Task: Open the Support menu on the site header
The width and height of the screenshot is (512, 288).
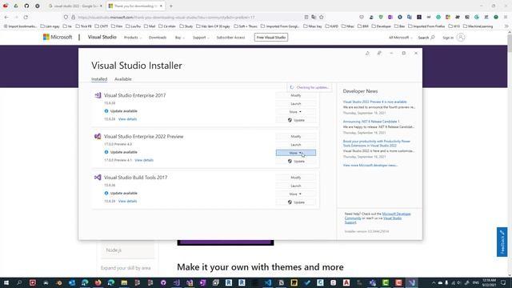Action: click(x=201, y=38)
